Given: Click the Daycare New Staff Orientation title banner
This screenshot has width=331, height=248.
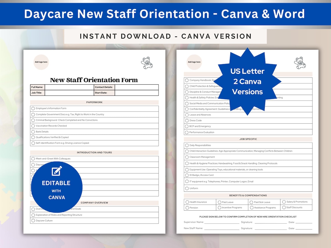Looking at the screenshot, I should click(x=165, y=14).
